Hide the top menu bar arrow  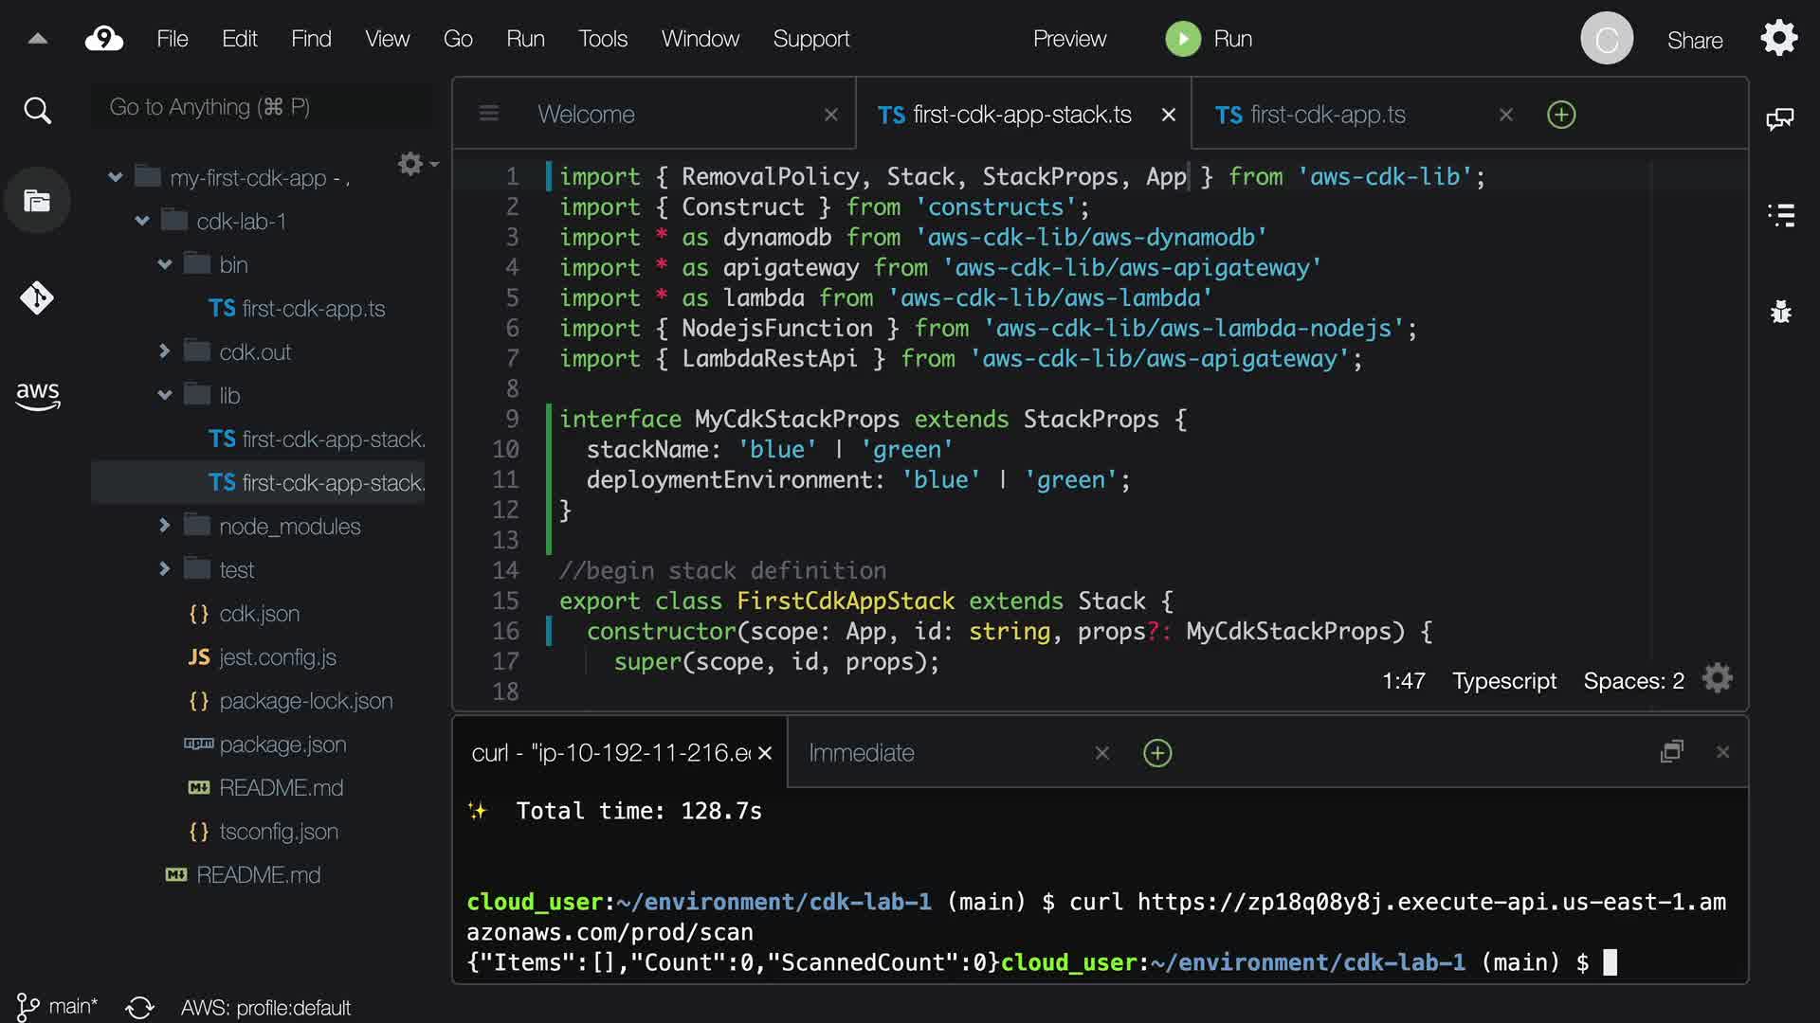tap(38, 39)
